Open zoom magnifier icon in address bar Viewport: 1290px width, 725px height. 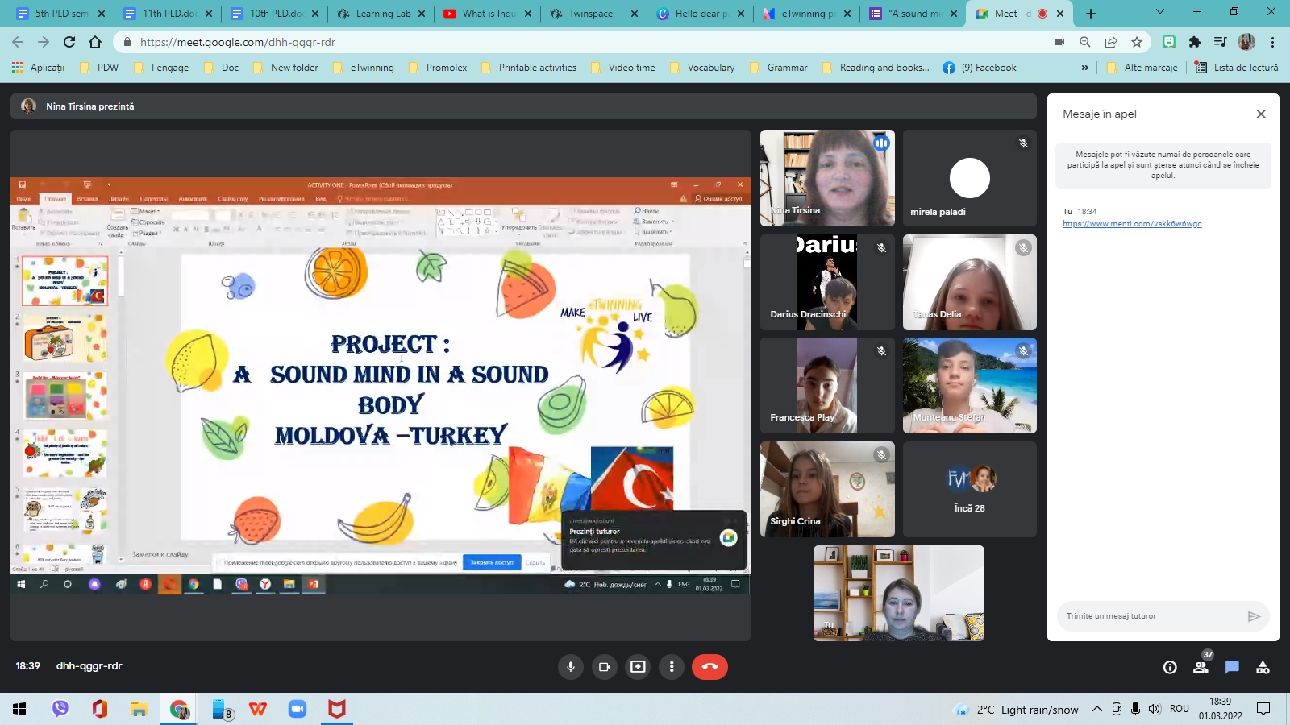coord(1085,42)
